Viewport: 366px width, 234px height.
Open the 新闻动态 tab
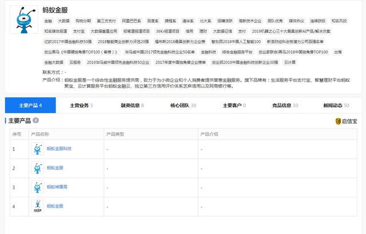point(336,105)
